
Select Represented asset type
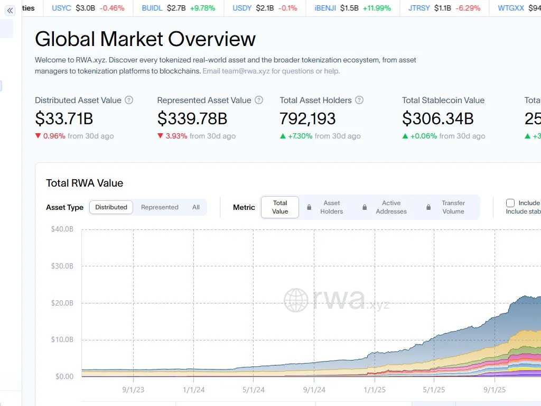[x=160, y=207]
